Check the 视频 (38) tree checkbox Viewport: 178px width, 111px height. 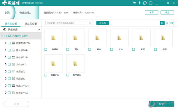pos(9,79)
